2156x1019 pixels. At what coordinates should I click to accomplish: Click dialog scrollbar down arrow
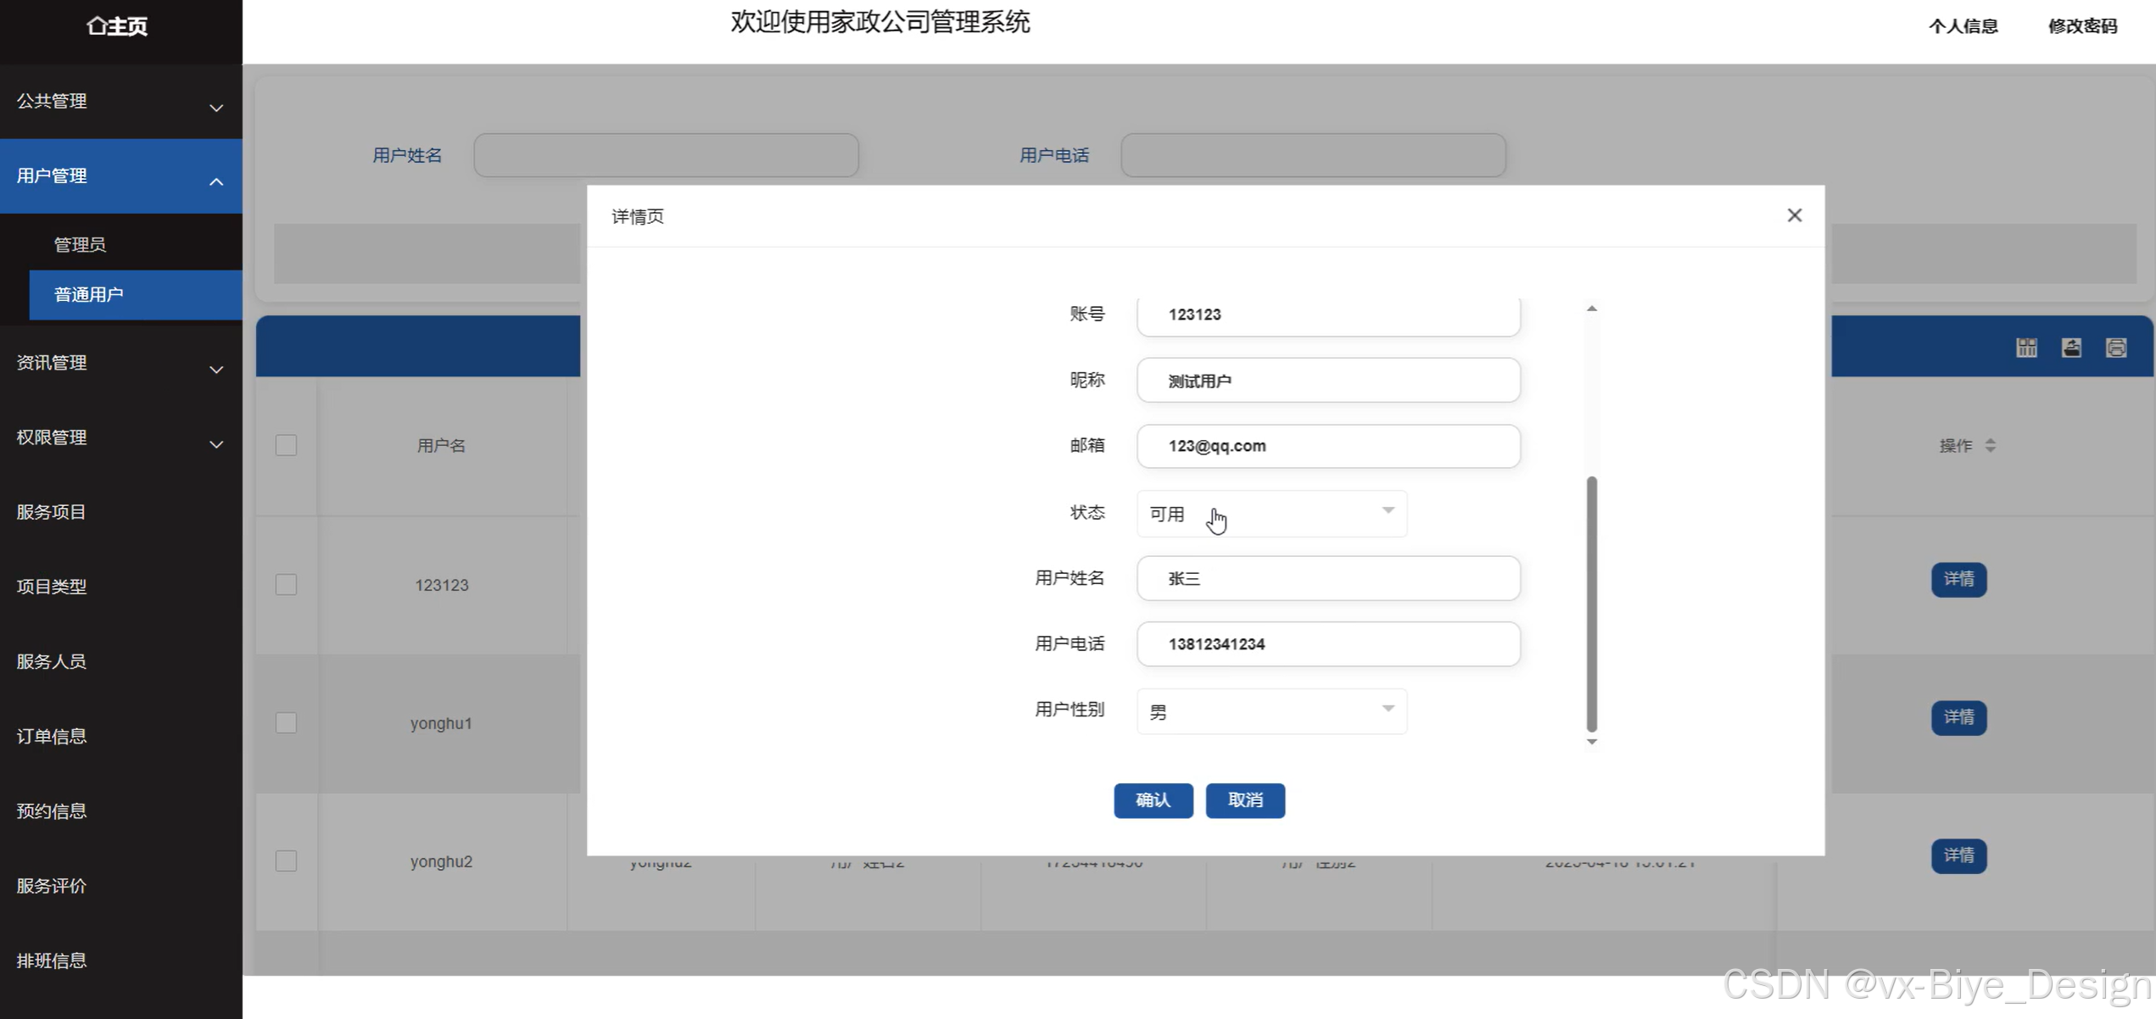(x=1591, y=742)
